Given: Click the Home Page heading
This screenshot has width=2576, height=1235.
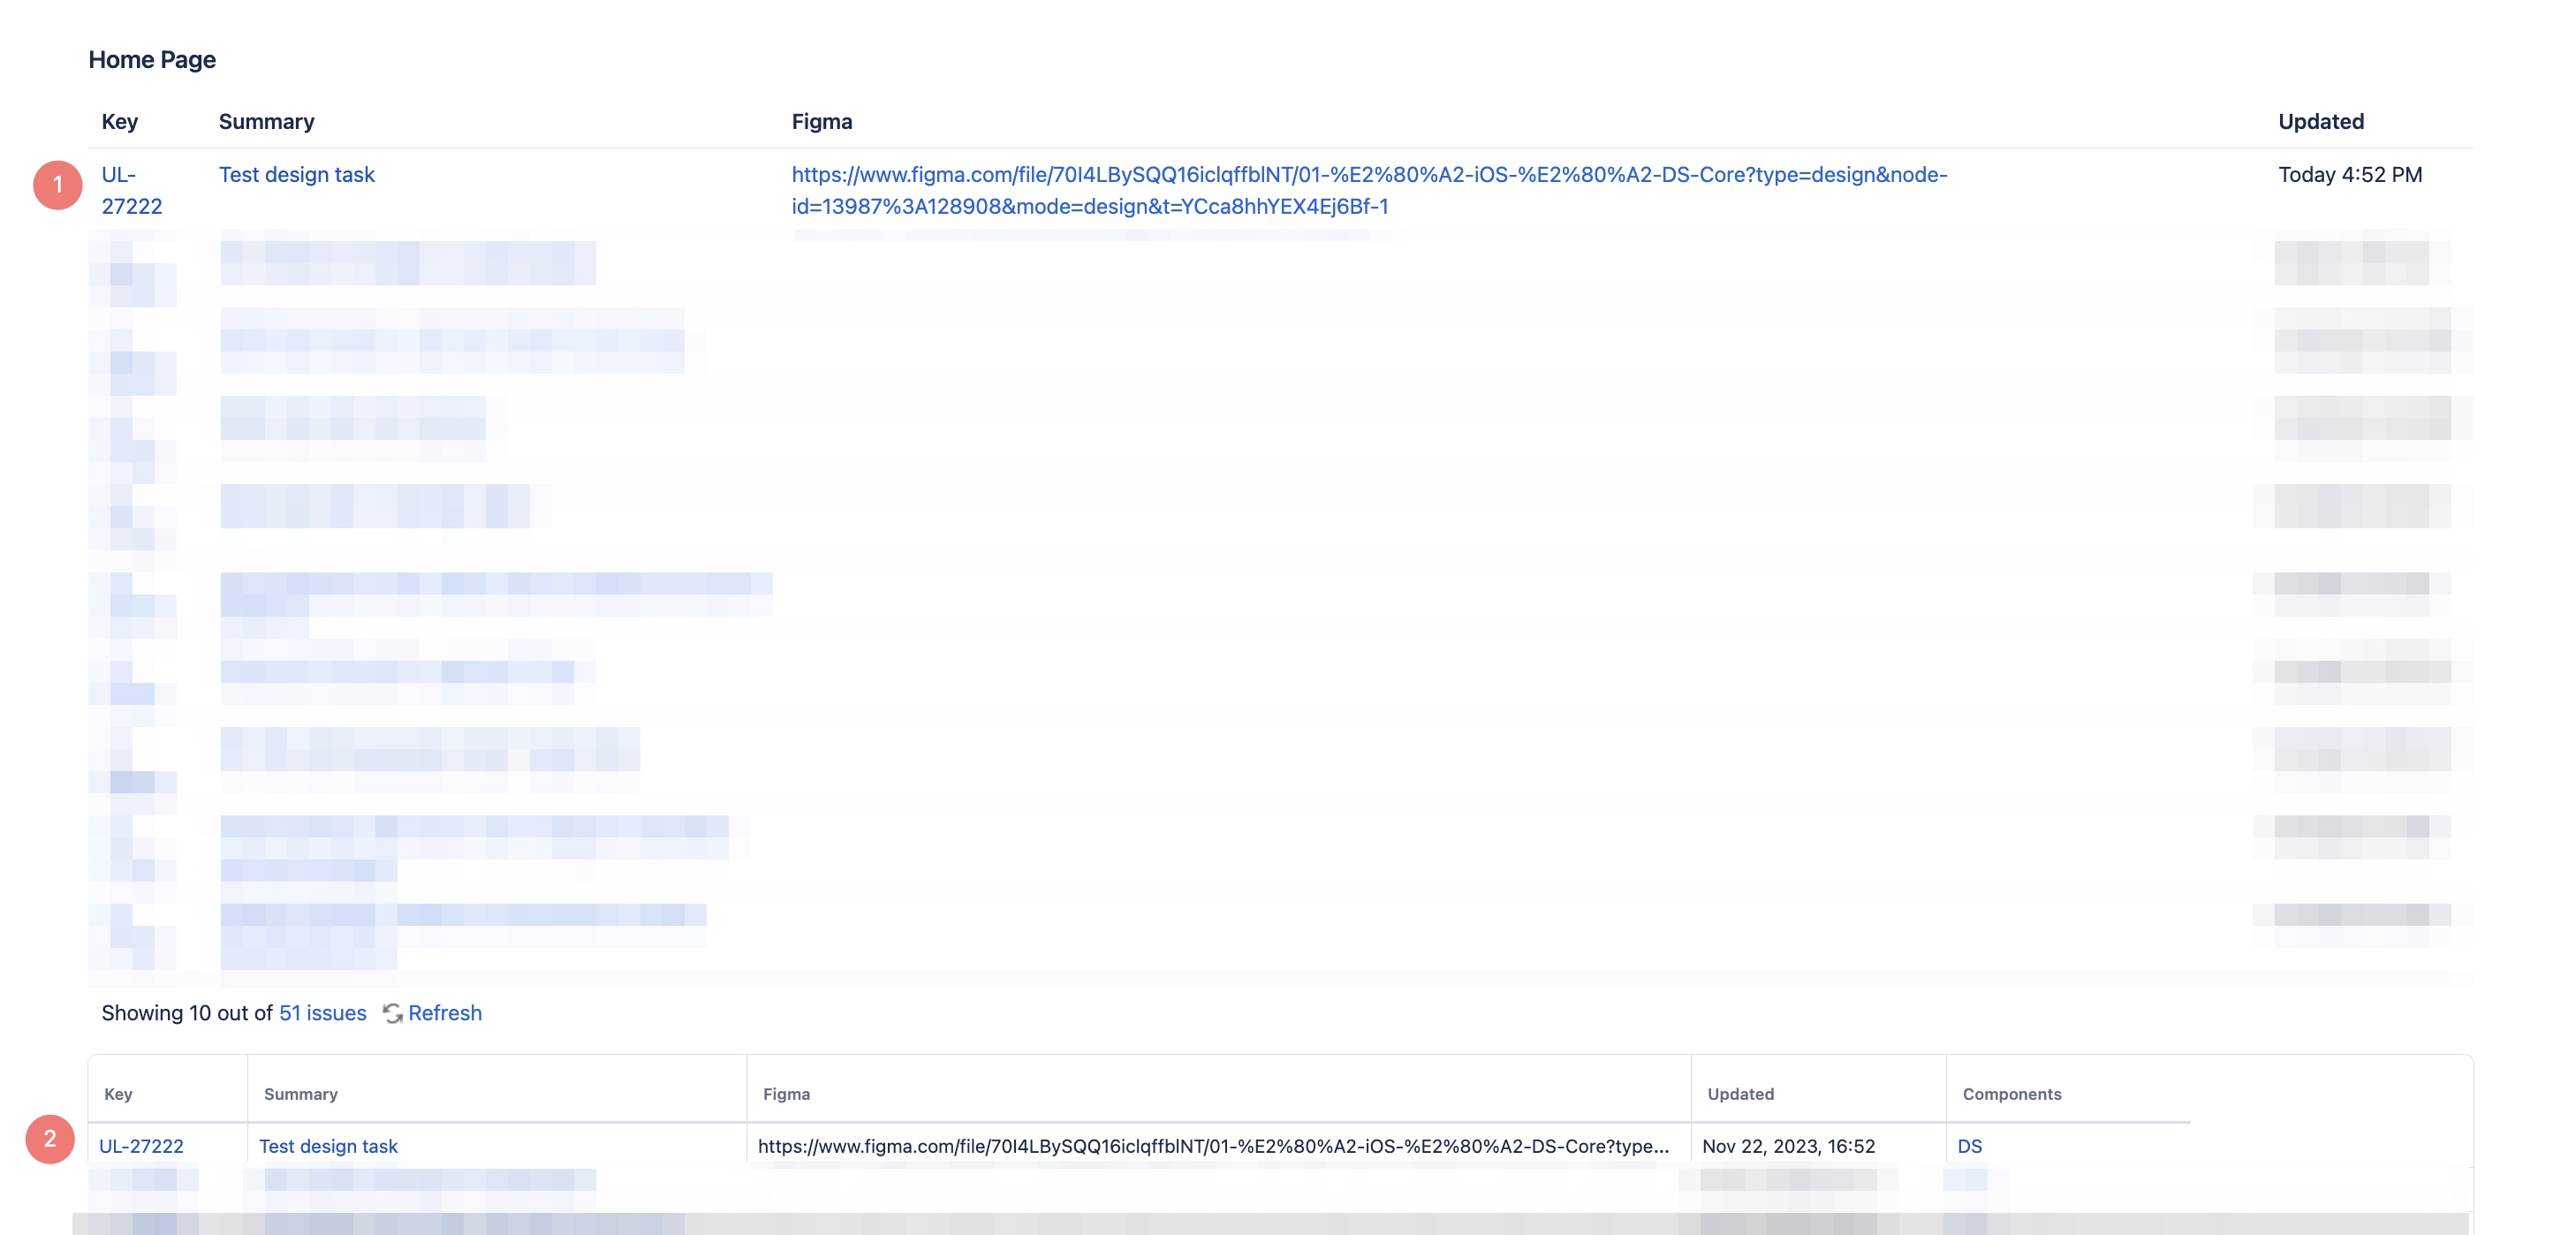Looking at the screenshot, I should [x=152, y=59].
